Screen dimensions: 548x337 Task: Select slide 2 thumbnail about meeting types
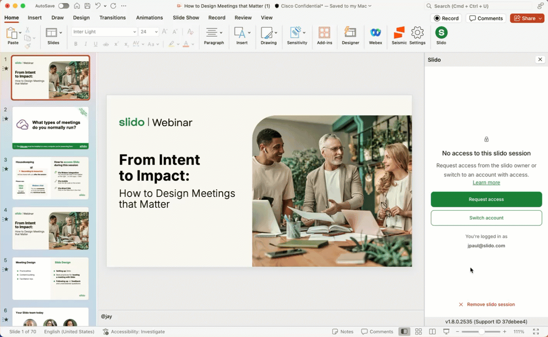pos(51,128)
